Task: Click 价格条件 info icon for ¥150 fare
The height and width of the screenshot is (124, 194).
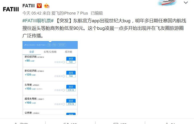Action: point(64,90)
